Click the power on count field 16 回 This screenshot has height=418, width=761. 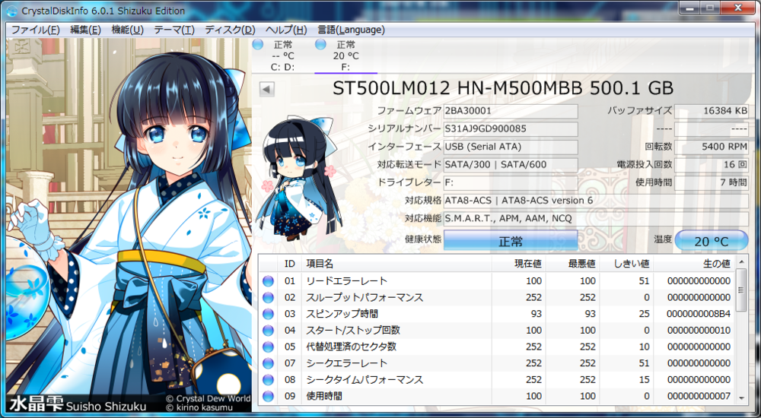[712, 165]
